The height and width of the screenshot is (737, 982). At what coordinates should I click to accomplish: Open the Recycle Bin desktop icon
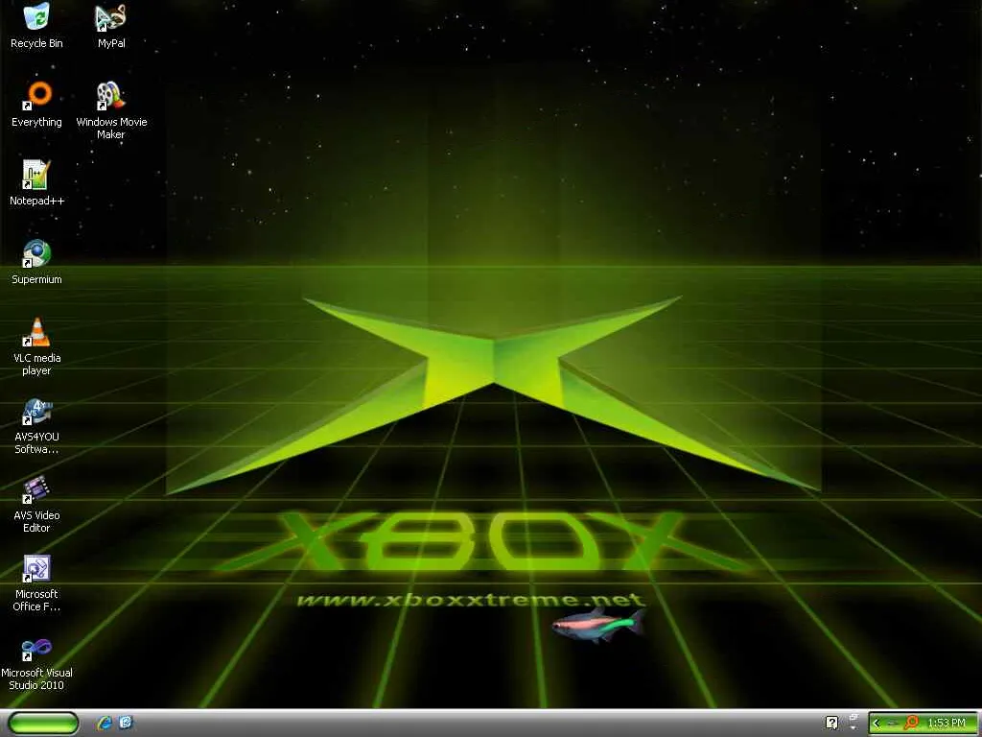(36, 26)
